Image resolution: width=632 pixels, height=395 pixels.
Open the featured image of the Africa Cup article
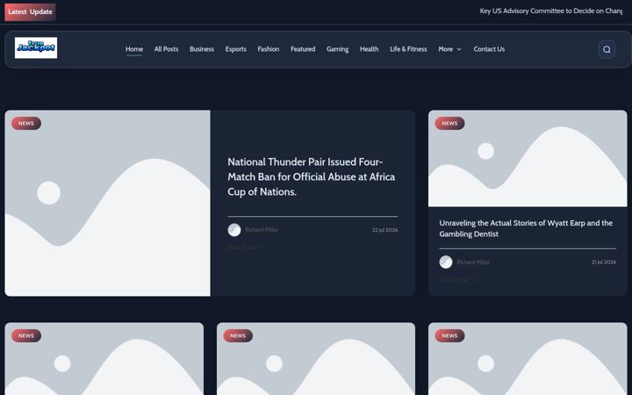(x=108, y=203)
